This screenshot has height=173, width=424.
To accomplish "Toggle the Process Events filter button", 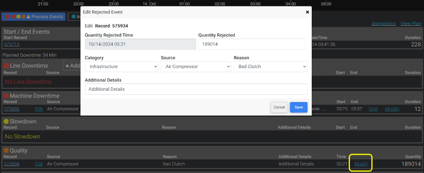I will pos(34,17).
